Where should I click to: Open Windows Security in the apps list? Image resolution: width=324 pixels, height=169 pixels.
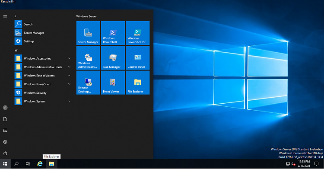coord(43,92)
